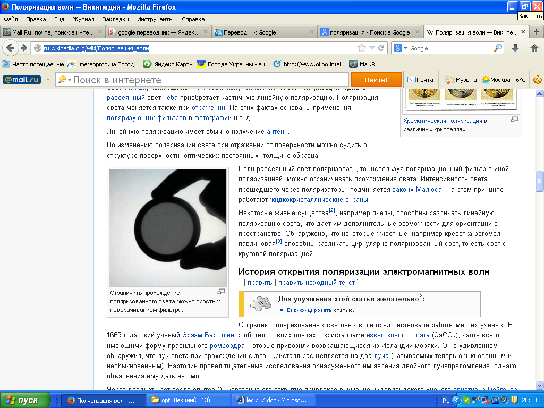Click the polarizing filter photo thumbnail

click(x=167, y=228)
